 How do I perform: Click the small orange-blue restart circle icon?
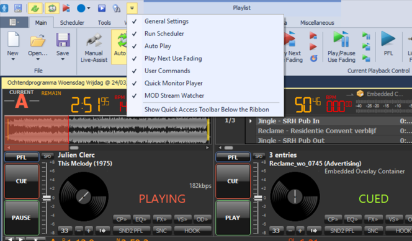click(313, 58)
